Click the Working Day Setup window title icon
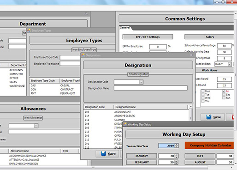Image resolution: width=237 pixels, height=170 pixels. point(125,124)
